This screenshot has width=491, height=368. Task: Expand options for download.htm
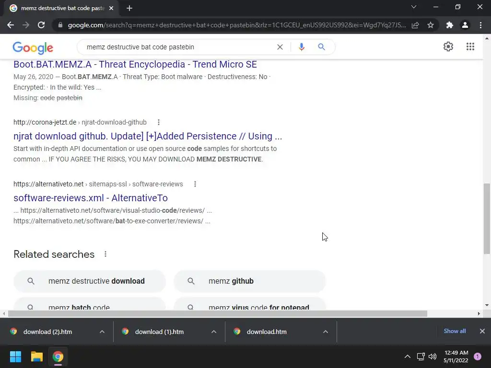[x=326, y=332]
